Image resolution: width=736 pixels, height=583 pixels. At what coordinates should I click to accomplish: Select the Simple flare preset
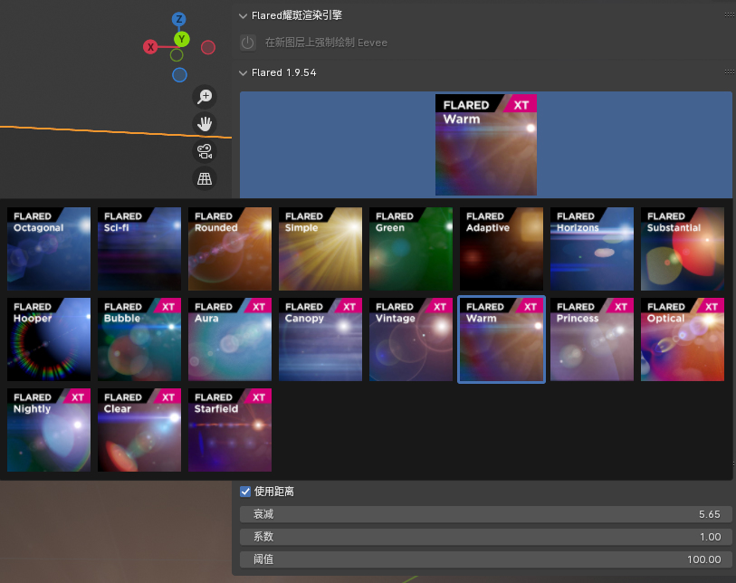tap(320, 249)
